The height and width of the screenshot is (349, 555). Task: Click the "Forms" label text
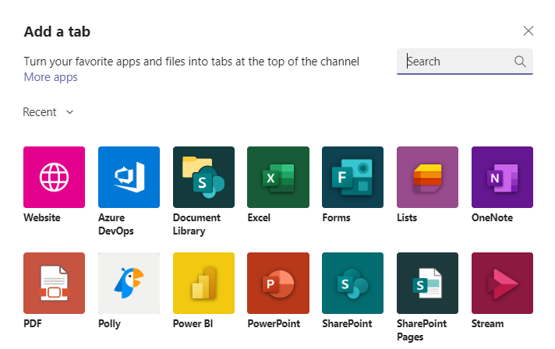pos(336,217)
